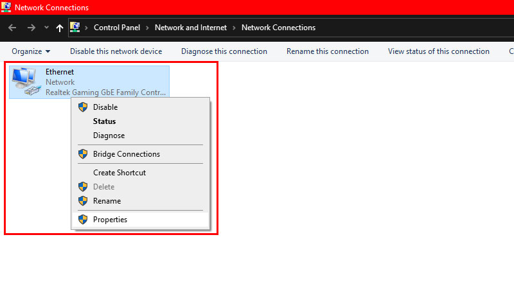Expand the Organize dropdown menu
The width and height of the screenshot is (514, 289).
[x=31, y=51]
